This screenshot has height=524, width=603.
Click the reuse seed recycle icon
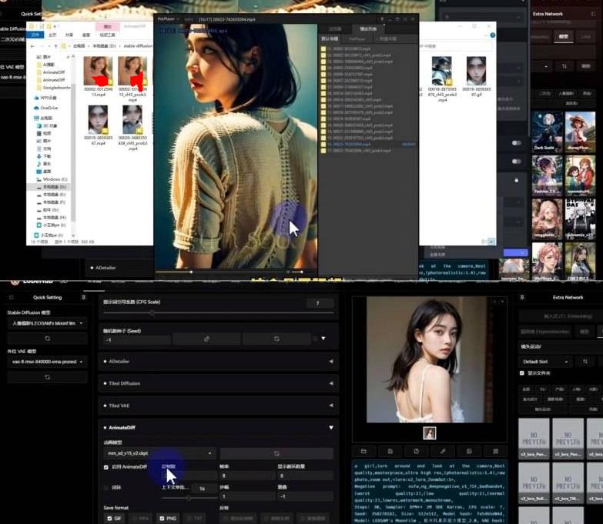point(276,339)
